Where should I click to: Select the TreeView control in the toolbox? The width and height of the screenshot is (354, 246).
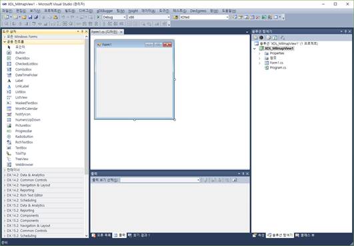tap(22, 159)
